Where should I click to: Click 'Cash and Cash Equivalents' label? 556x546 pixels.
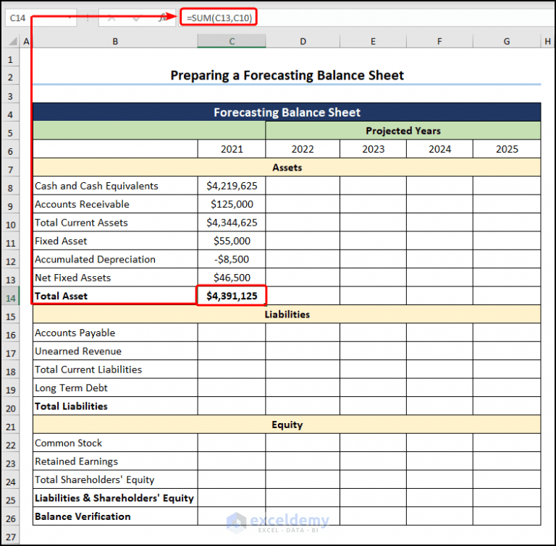96,186
